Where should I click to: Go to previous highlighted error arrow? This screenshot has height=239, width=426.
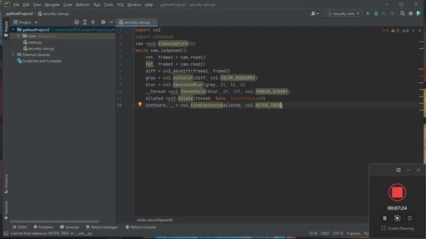tap(413, 31)
